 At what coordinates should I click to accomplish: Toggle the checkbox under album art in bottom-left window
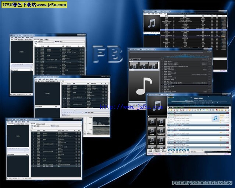click(x=8, y=149)
